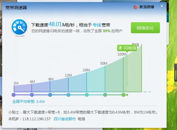Select the 8M marker dot on the scale
Viewport: 177px width, 130px height.
[x=50, y=95]
